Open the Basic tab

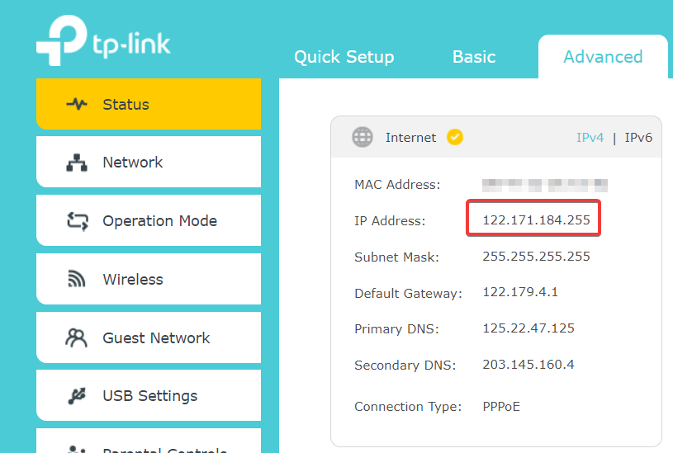click(474, 57)
